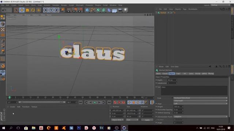
Task: Go to end of animation
Action: point(109,102)
